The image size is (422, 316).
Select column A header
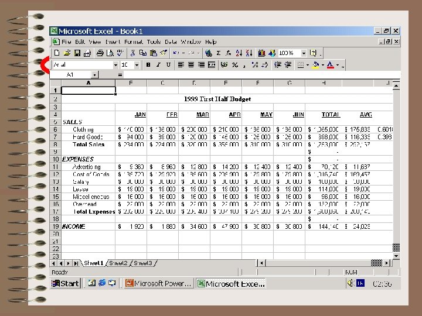click(x=89, y=83)
